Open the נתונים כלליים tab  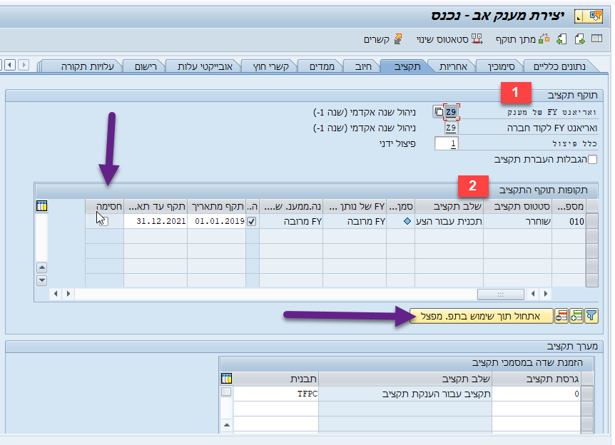(x=559, y=66)
